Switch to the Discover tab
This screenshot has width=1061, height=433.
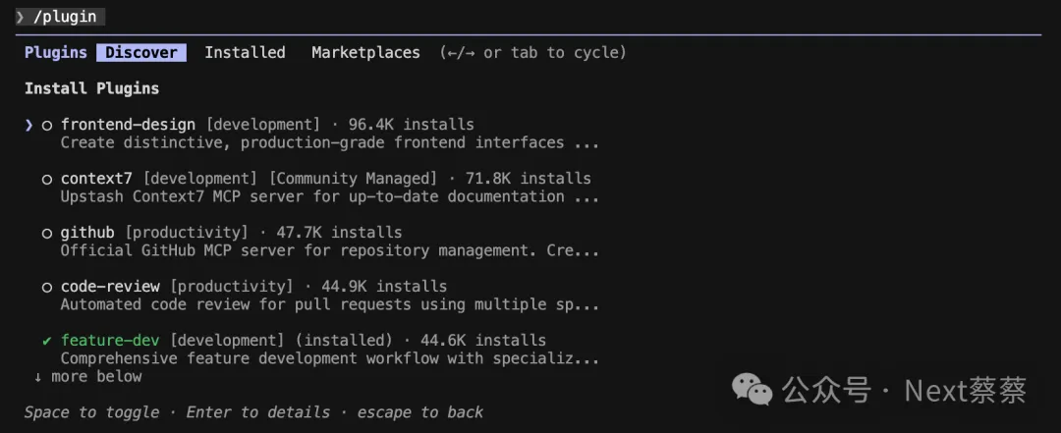tap(141, 53)
